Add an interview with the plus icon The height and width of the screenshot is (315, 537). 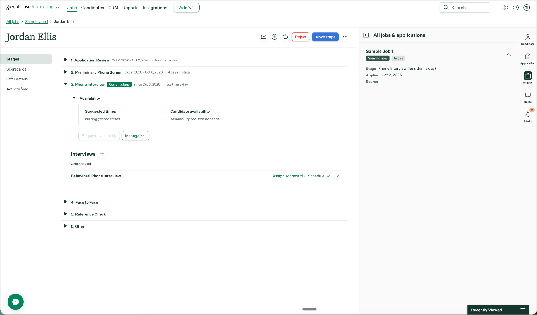[102, 154]
